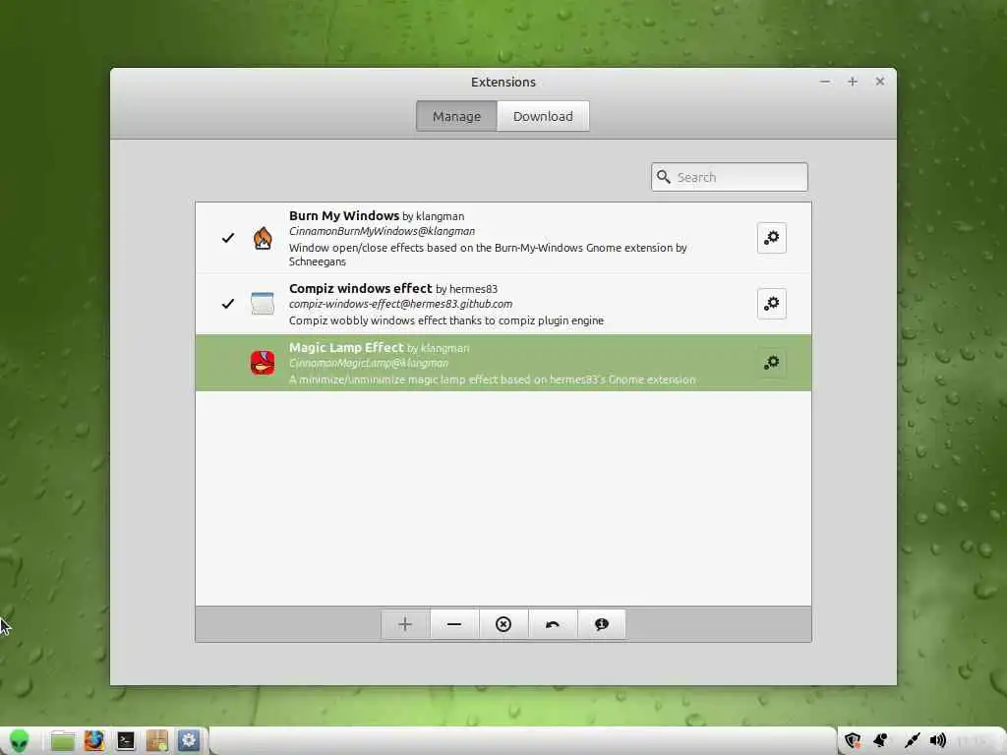Click the search magnifier icon
This screenshot has width=1007, height=755.
coord(664,177)
